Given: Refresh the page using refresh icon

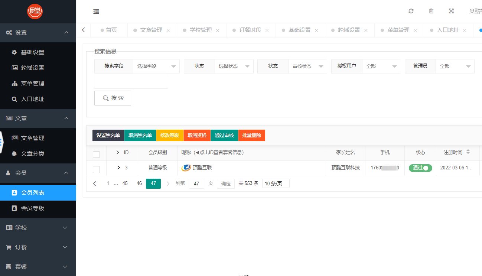Looking at the screenshot, I should click(x=411, y=11).
